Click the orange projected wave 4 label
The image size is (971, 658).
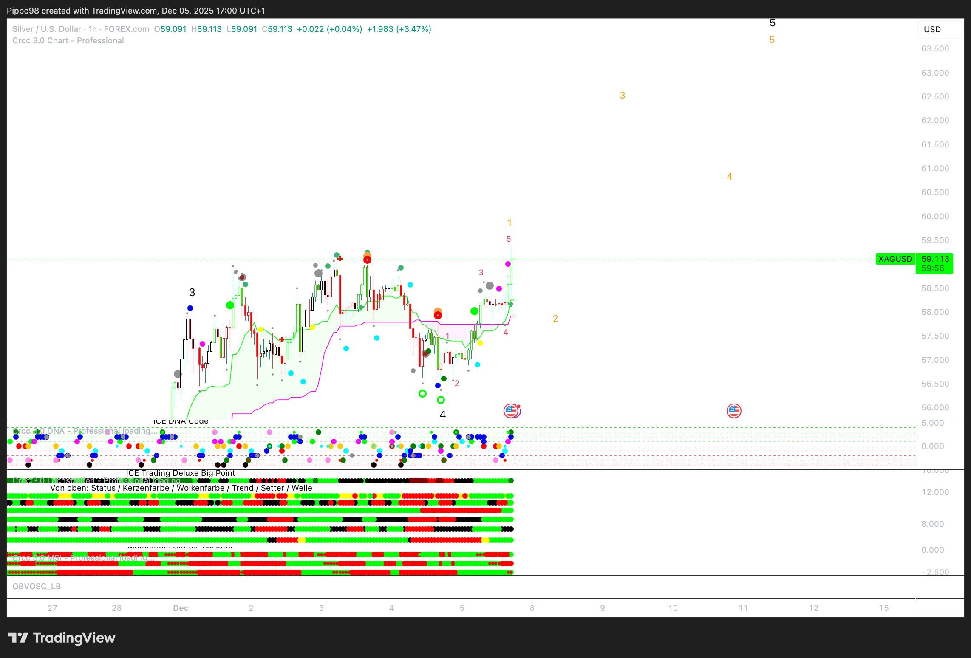[729, 176]
